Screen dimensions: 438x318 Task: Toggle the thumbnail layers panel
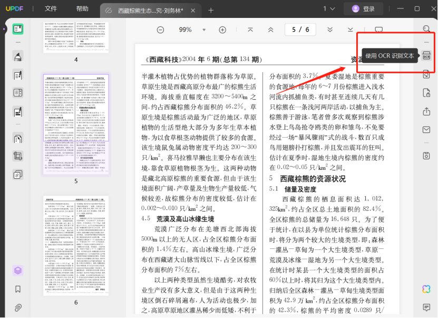point(18,271)
